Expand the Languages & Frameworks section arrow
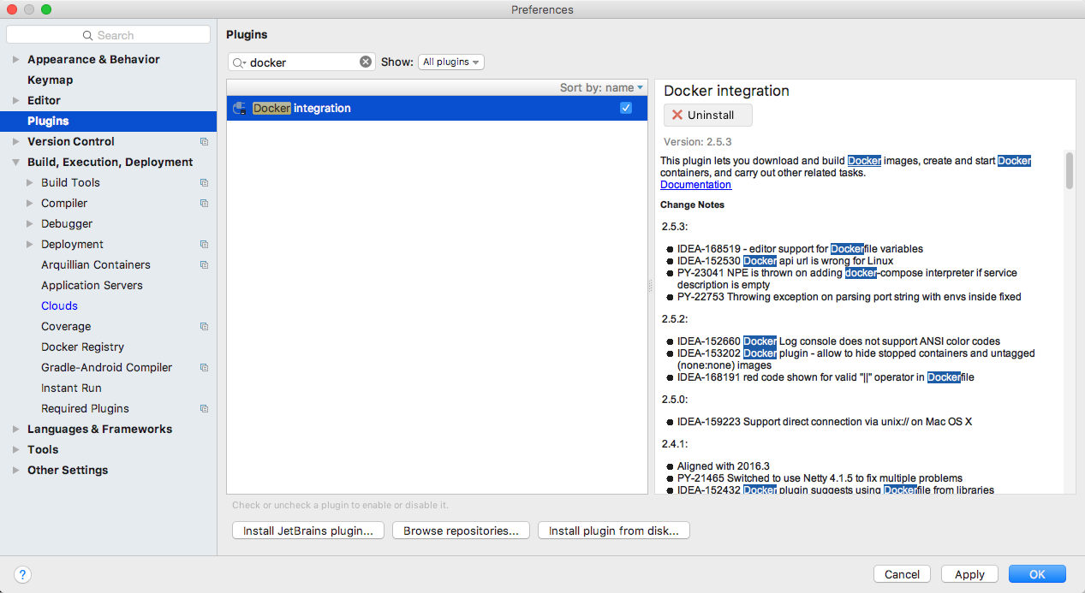1085x593 pixels. pyautogui.click(x=15, y=430)
